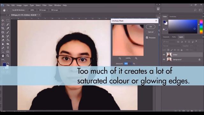Screen dimensions: 204x115
Task: Select the Lasso tool
Action: [3, 24]
